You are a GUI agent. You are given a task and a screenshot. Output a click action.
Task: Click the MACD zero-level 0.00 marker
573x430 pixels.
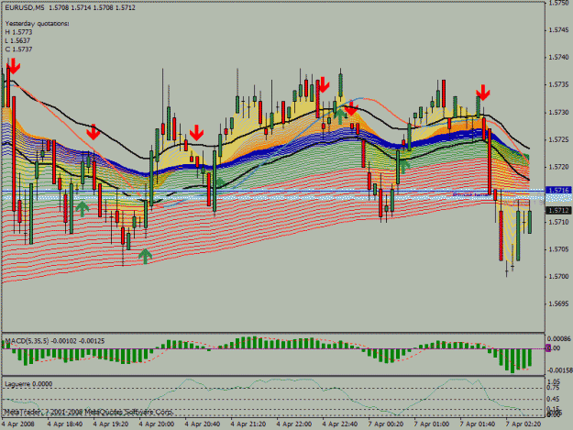click(x=555, y=348)
